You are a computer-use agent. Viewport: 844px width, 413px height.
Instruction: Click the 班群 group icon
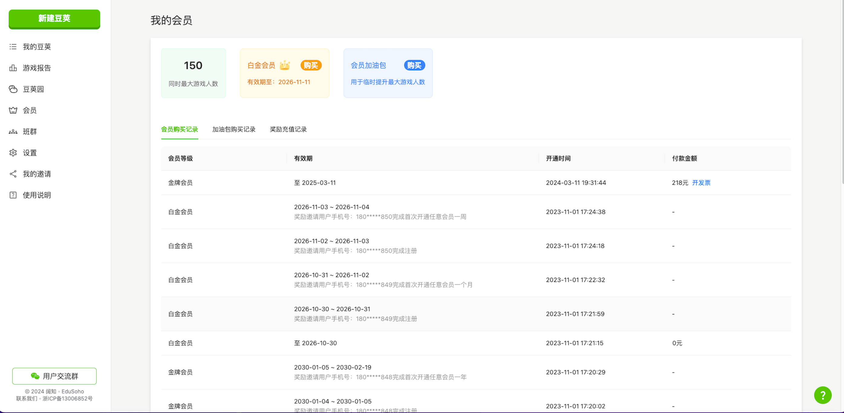[13, 132]
